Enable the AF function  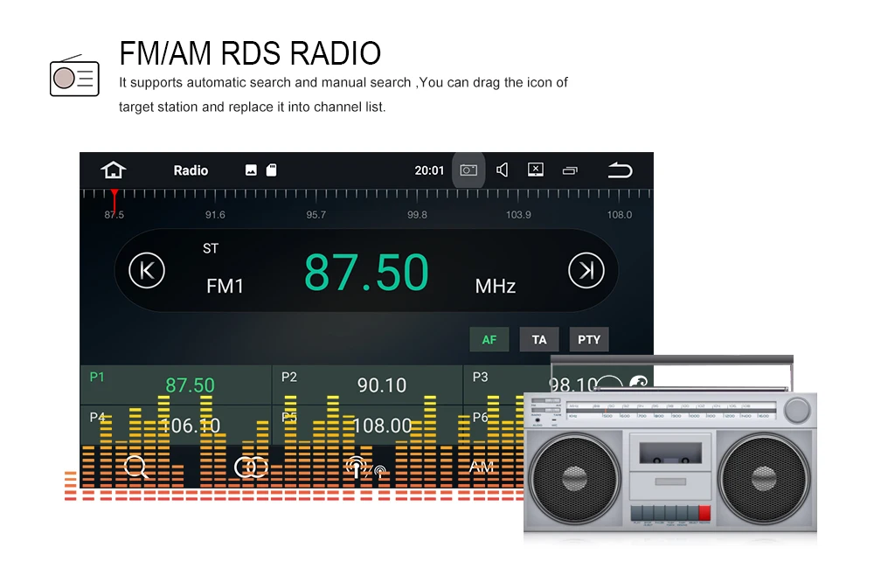coord(489,339)
